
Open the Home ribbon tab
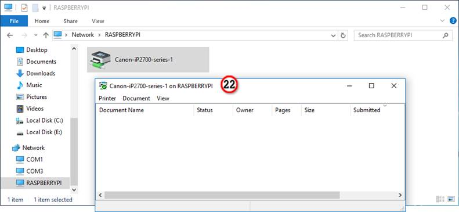pyautogui.click(x=42, y=21)
